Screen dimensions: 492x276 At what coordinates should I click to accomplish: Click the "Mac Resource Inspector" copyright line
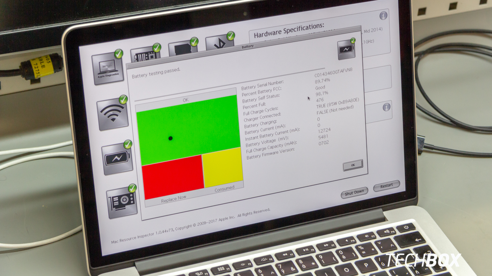coord(190,227)
